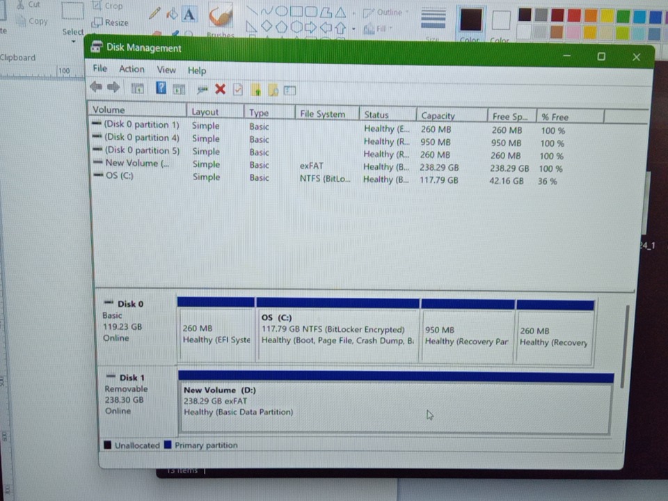This screenshot has width=668, height=501.
Task: Choose the Hexagon shape in Paint
Action: point(296,27)
